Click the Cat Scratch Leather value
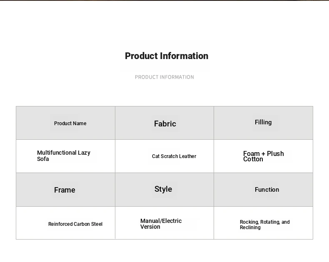 (x=174, y=156)
